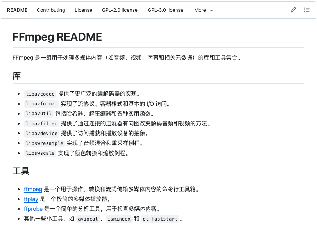The height and width of the screenshot is (228, 317).
Task: Select the README tab
Action: click(17, 10)
